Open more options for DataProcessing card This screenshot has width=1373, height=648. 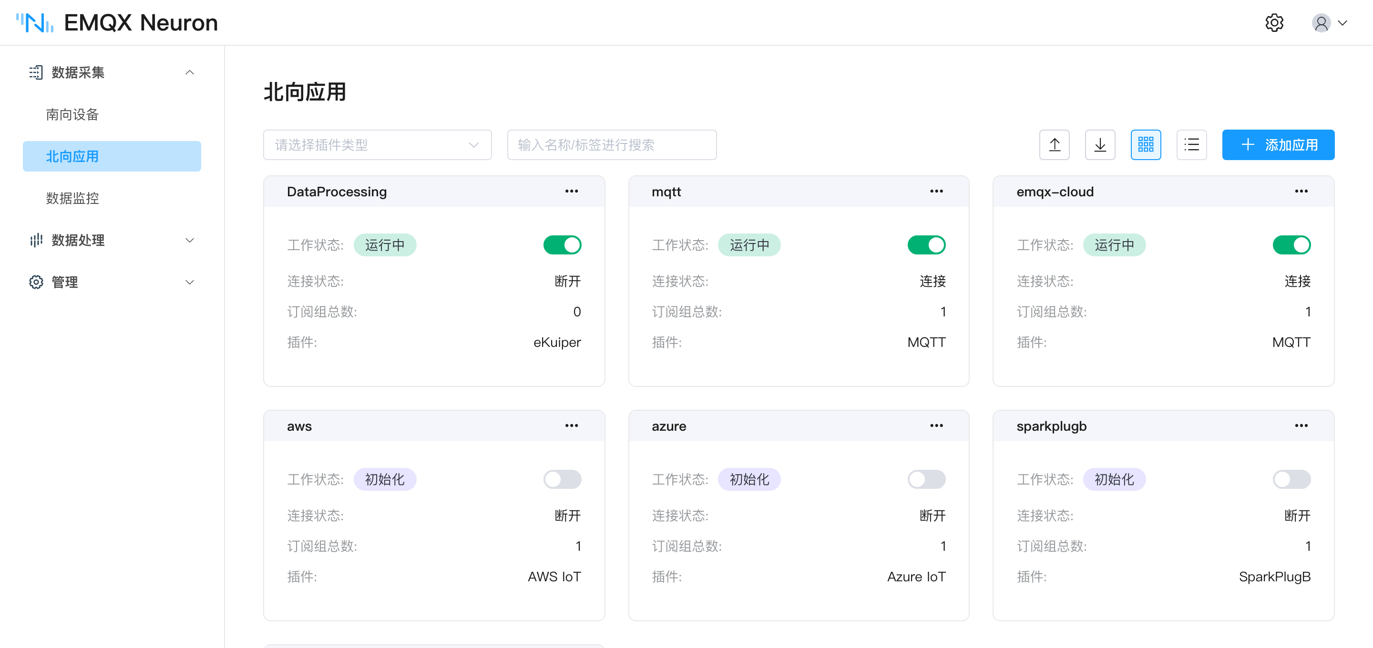(572, 192)
